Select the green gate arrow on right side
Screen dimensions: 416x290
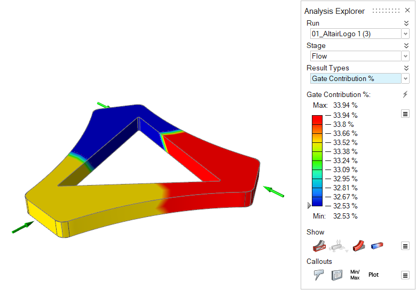click(x=273, y=191)
